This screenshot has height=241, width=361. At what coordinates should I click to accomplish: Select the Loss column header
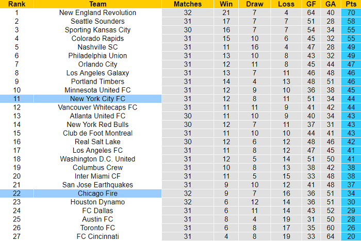click(x=286, y=4)
